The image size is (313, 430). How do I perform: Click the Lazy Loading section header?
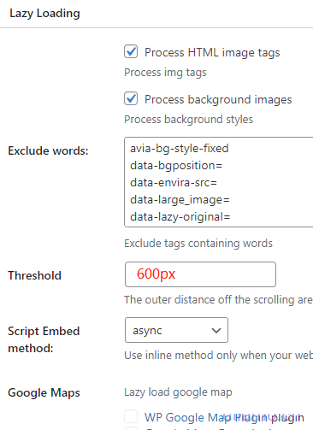(44, 14)
